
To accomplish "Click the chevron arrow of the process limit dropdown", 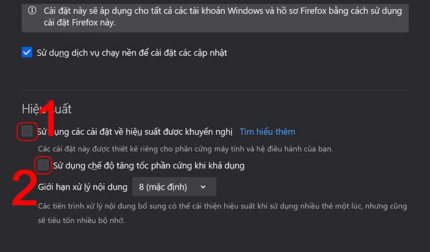I will [x=203, y=187].
